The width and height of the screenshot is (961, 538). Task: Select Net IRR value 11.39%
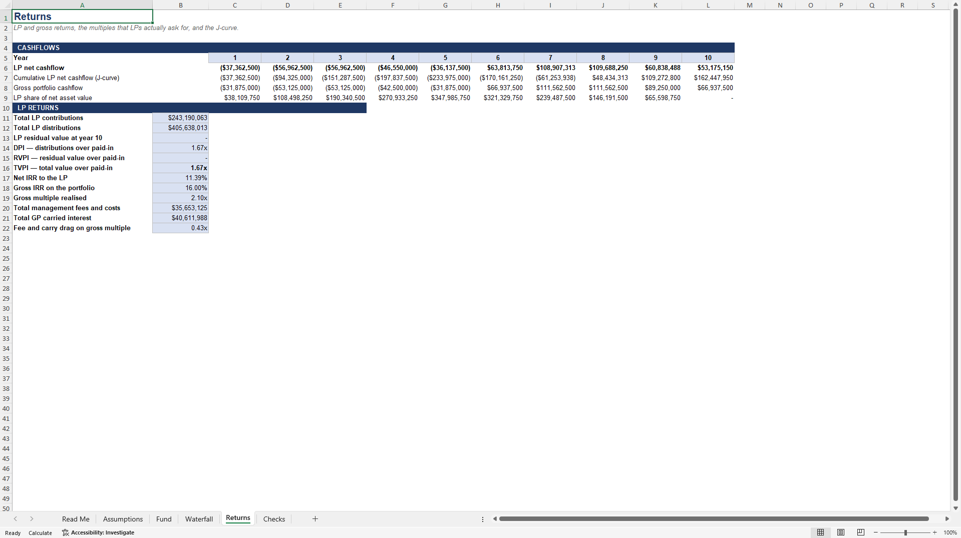180,178
